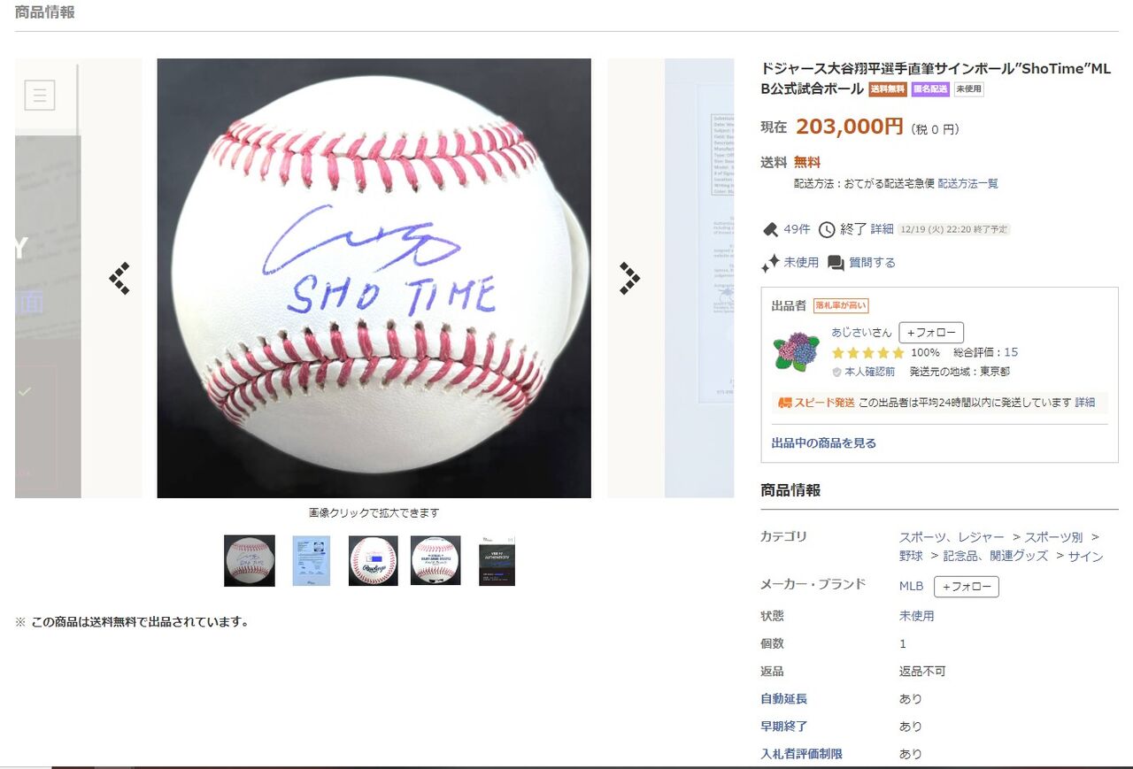Viewport: 1133px width, 769px height.
Task: Open 質問する to ask seller
Action: [x=872, y=263]
